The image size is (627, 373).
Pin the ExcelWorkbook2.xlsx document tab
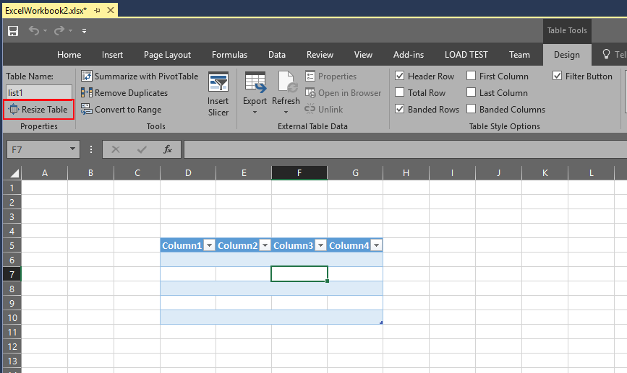(x=97, y=10)
